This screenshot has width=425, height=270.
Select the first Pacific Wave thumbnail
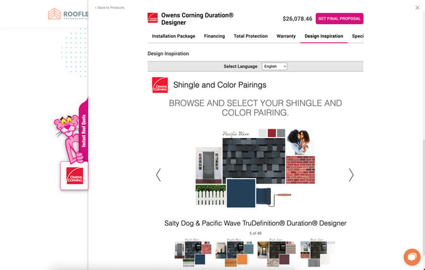(193, 252)
